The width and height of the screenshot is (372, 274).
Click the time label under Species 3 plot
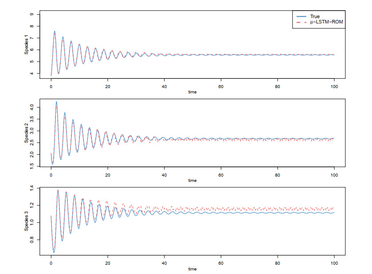[192, 269]
